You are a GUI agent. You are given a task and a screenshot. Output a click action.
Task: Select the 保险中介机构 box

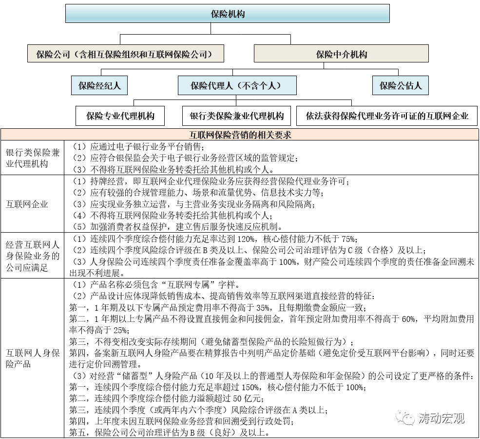[x=341, y=54]
